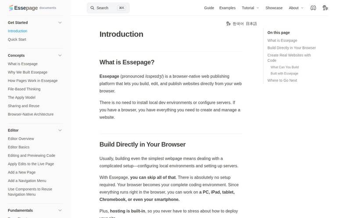Open Browser-Native Architecture page

tap(31, 114)
